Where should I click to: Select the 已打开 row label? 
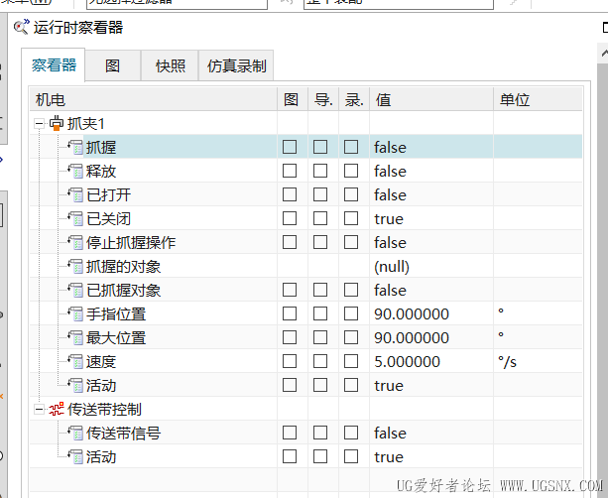click(108, 195)
